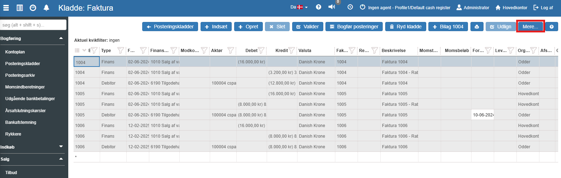Select the first row cell 1004
The width and height of the screenshot is (561, 178).
point(87,62)
